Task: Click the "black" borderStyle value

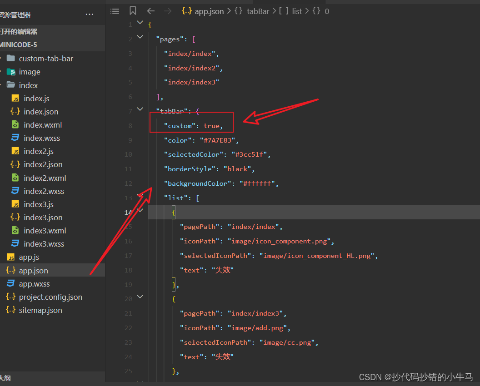Action: pyautogui.click(x=237, y=169)
